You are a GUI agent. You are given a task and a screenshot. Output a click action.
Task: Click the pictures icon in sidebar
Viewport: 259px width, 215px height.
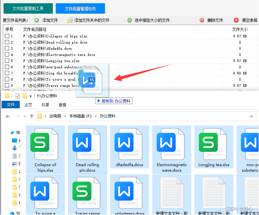pos(15,164)
